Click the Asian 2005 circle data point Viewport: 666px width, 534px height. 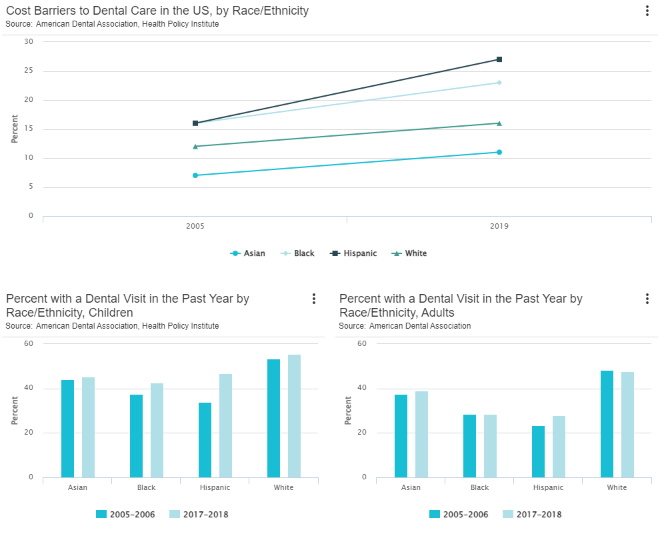click(x=195, y=175)
